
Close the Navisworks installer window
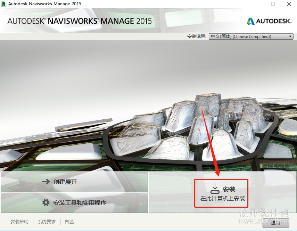pyautogui.click(x=289, y=4)
